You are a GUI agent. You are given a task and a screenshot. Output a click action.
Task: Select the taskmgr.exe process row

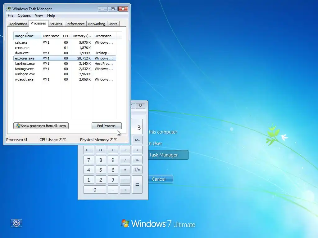65,69
